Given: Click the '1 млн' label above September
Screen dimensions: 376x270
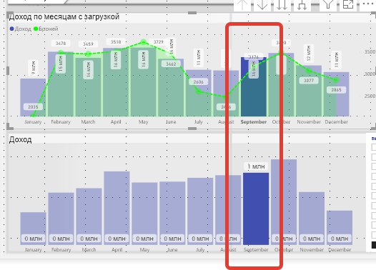Looking at the screenshot, I should pos(256,166).
